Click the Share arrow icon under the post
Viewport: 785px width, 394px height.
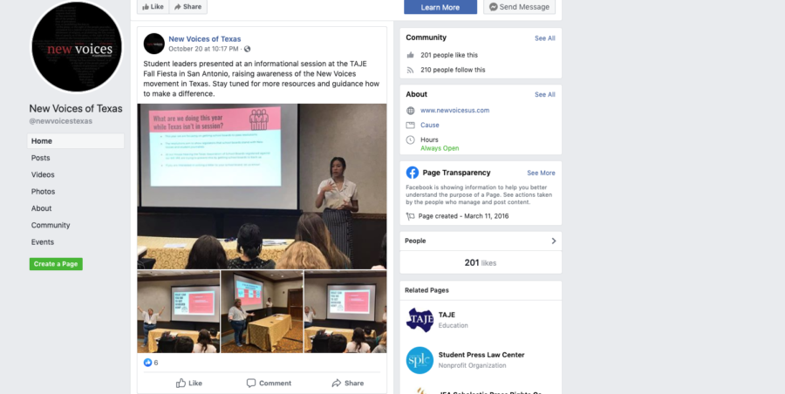point(337,383)
